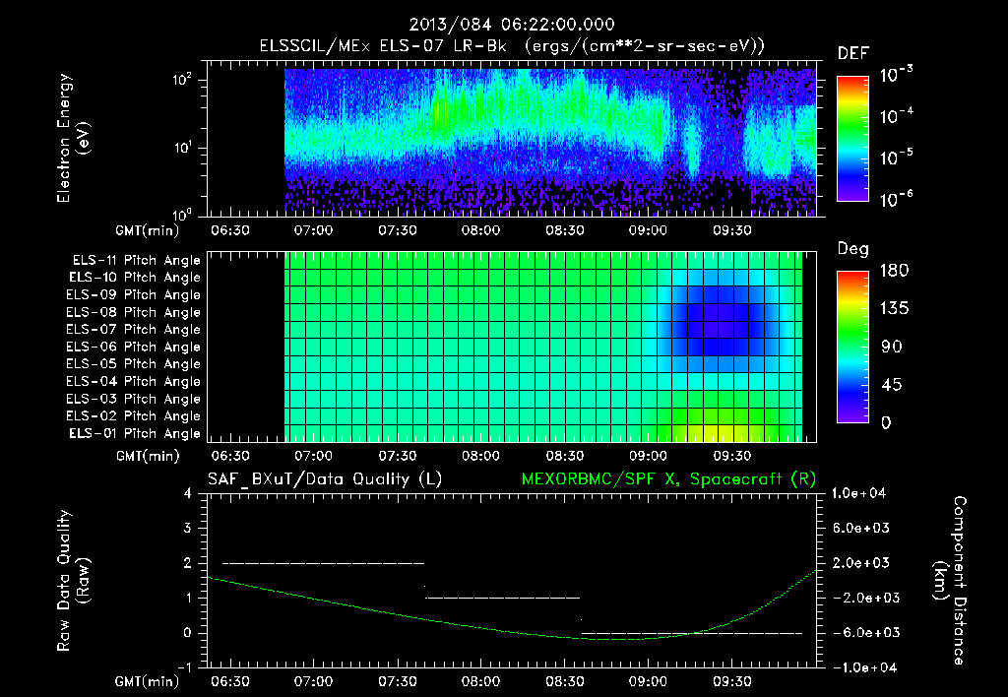Click the ELS-09 Pitch Angle label
This screenshot has height=697, width=1008.
coord(133,294)
